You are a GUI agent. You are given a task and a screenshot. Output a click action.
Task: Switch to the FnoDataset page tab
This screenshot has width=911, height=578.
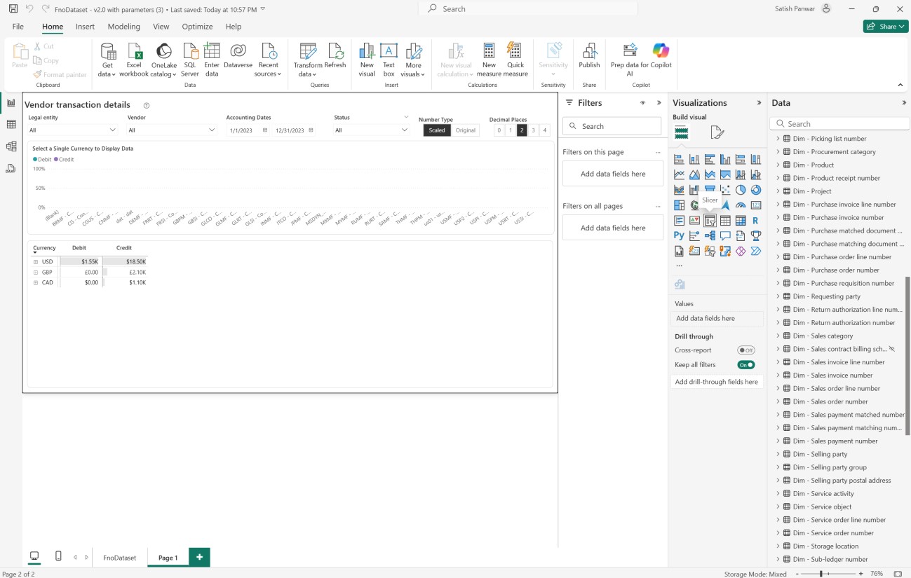[119, 558]
